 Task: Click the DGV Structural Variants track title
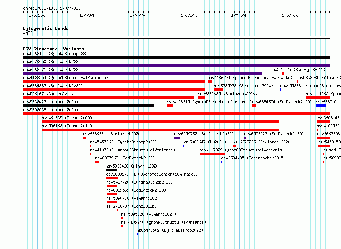point(54,49)
